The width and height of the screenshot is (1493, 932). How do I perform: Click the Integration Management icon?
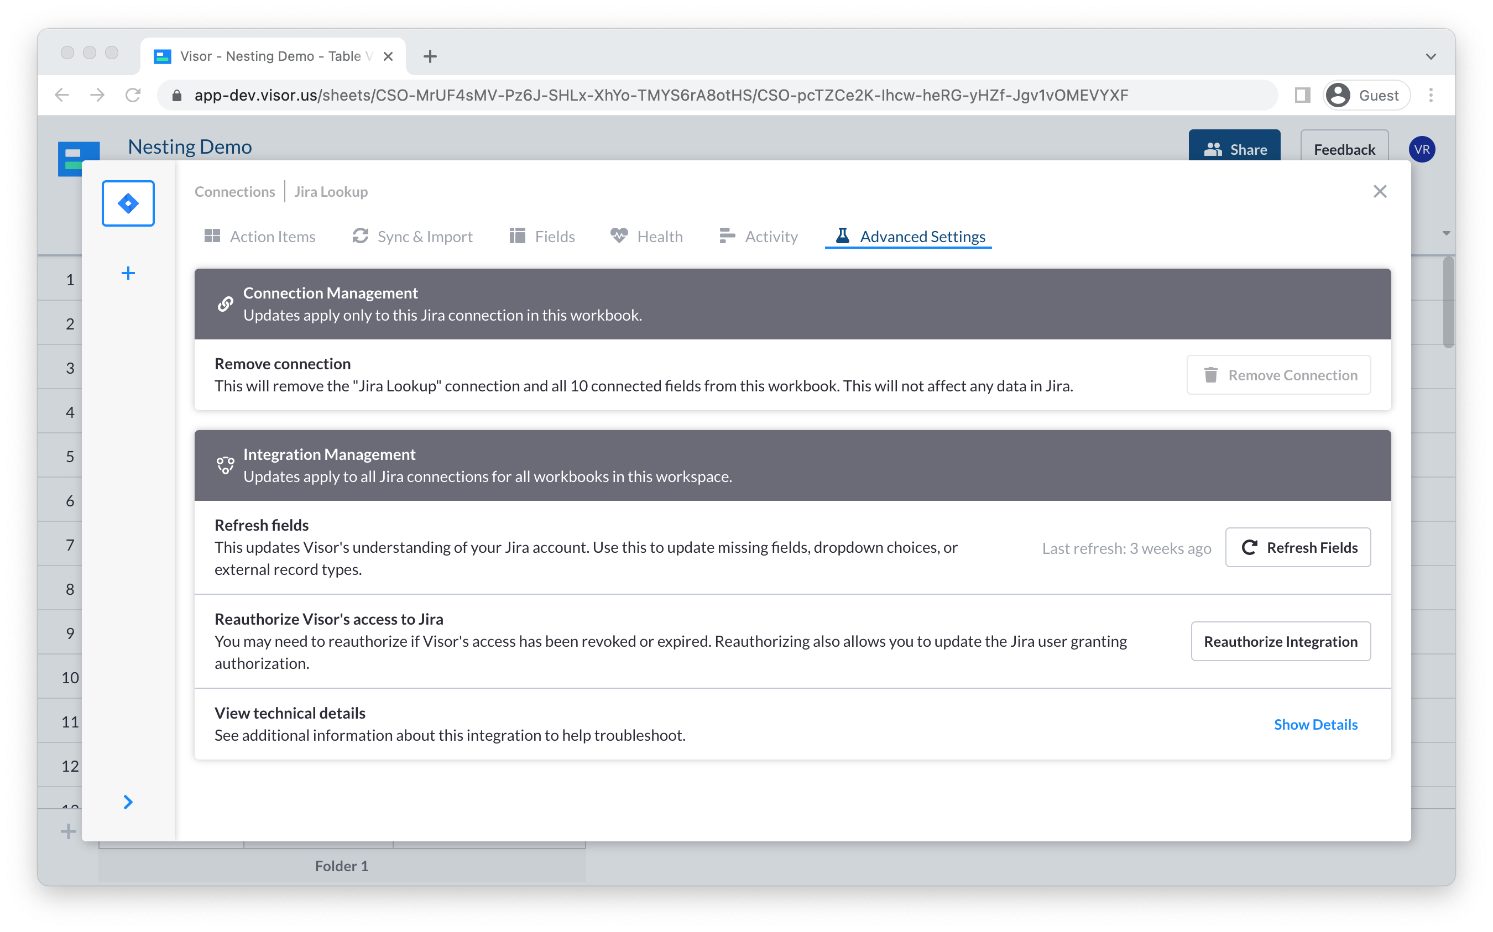tap(226, 465)
